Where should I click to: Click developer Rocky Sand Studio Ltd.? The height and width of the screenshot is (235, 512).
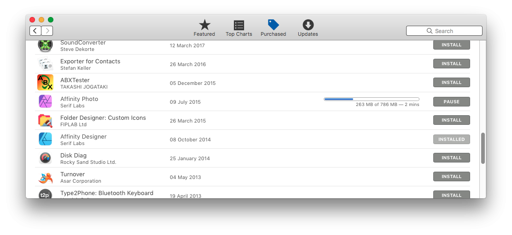point(88,162)
